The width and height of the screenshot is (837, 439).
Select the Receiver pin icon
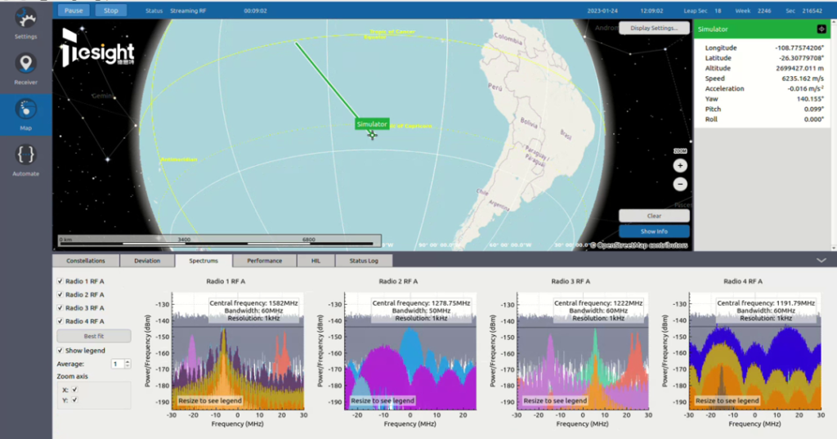point(25,64)
